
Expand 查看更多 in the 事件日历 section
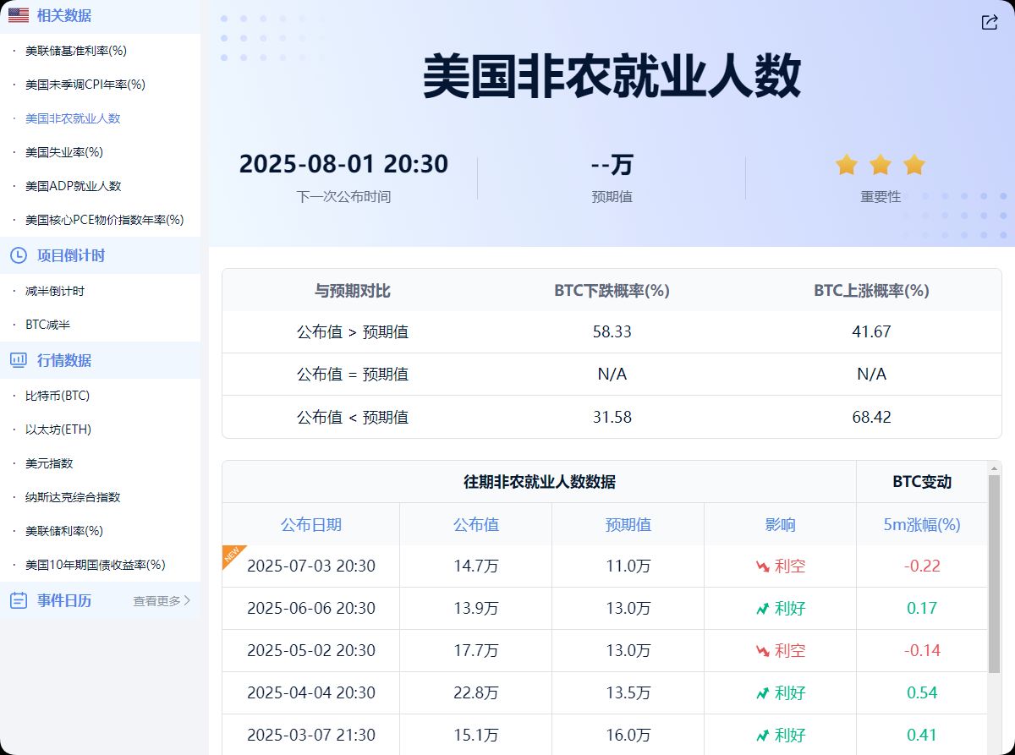pyautogui.click(x=162, y=601)
